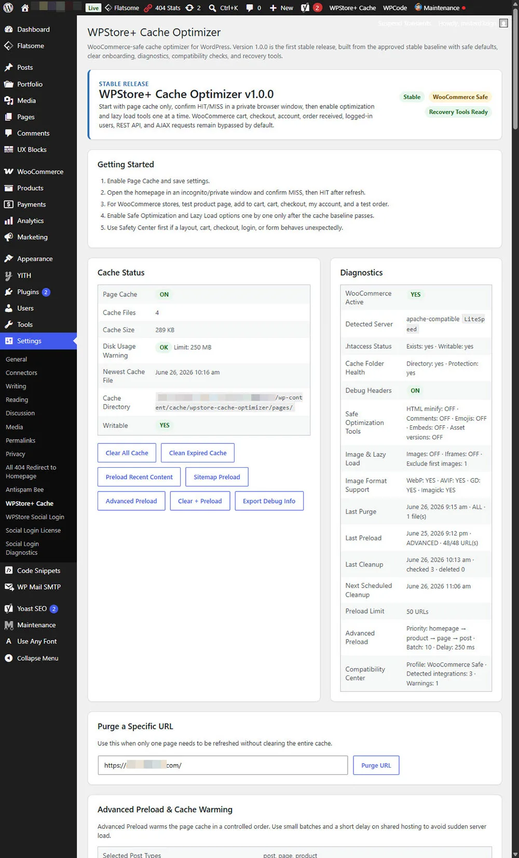Open Maintenance admin bar menu

coord(440,8)
